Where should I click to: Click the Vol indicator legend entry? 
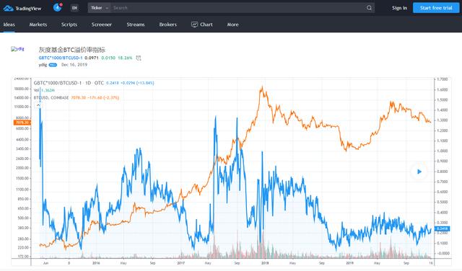[44, 90]
